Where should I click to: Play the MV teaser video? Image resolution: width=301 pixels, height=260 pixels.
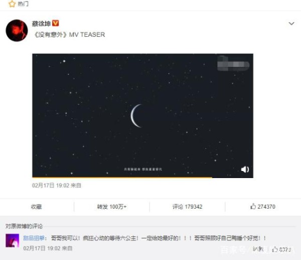pos(142,115)
